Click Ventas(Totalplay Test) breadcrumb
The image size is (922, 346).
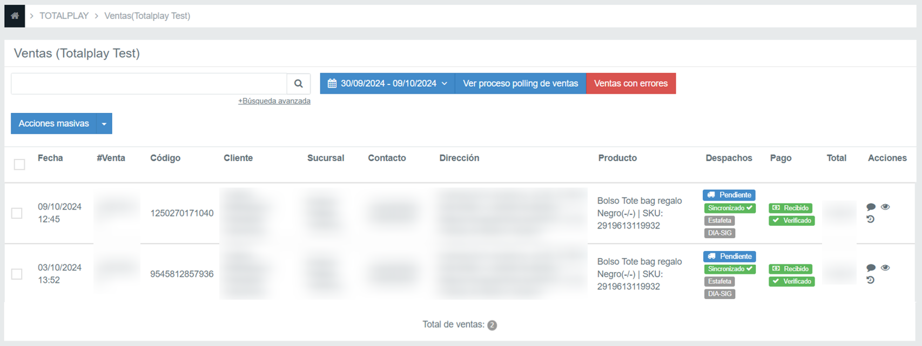(147, 16)
